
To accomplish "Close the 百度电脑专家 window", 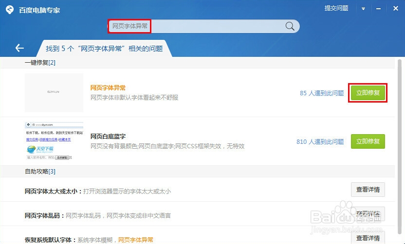I will (395, 9).
